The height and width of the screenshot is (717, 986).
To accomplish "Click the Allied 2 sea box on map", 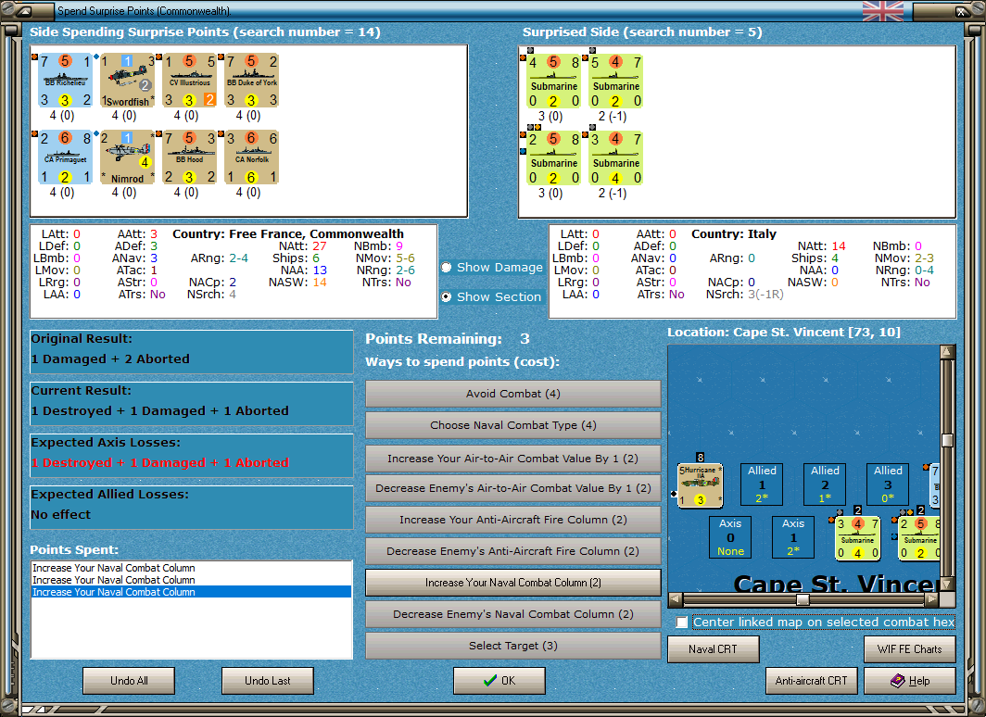I will (825, 484).
